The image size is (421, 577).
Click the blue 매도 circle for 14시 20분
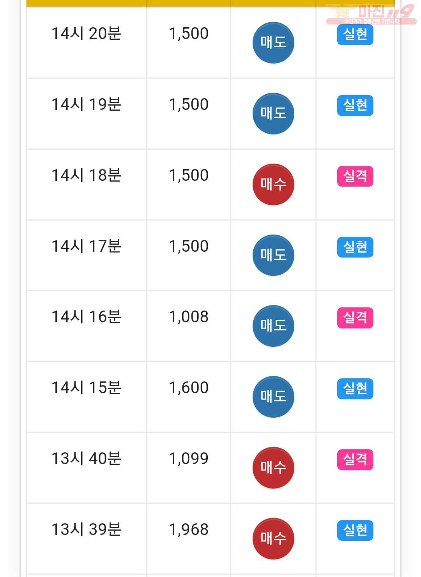pos(273,42)
